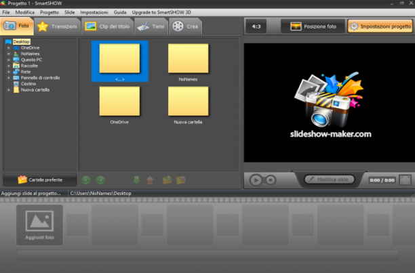
Task: Click the second folder icon, last in the toolbar row
Action: click(181, 180)
